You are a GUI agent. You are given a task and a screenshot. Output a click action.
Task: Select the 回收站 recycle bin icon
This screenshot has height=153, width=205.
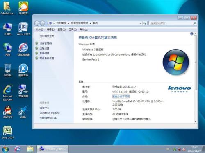8,70
